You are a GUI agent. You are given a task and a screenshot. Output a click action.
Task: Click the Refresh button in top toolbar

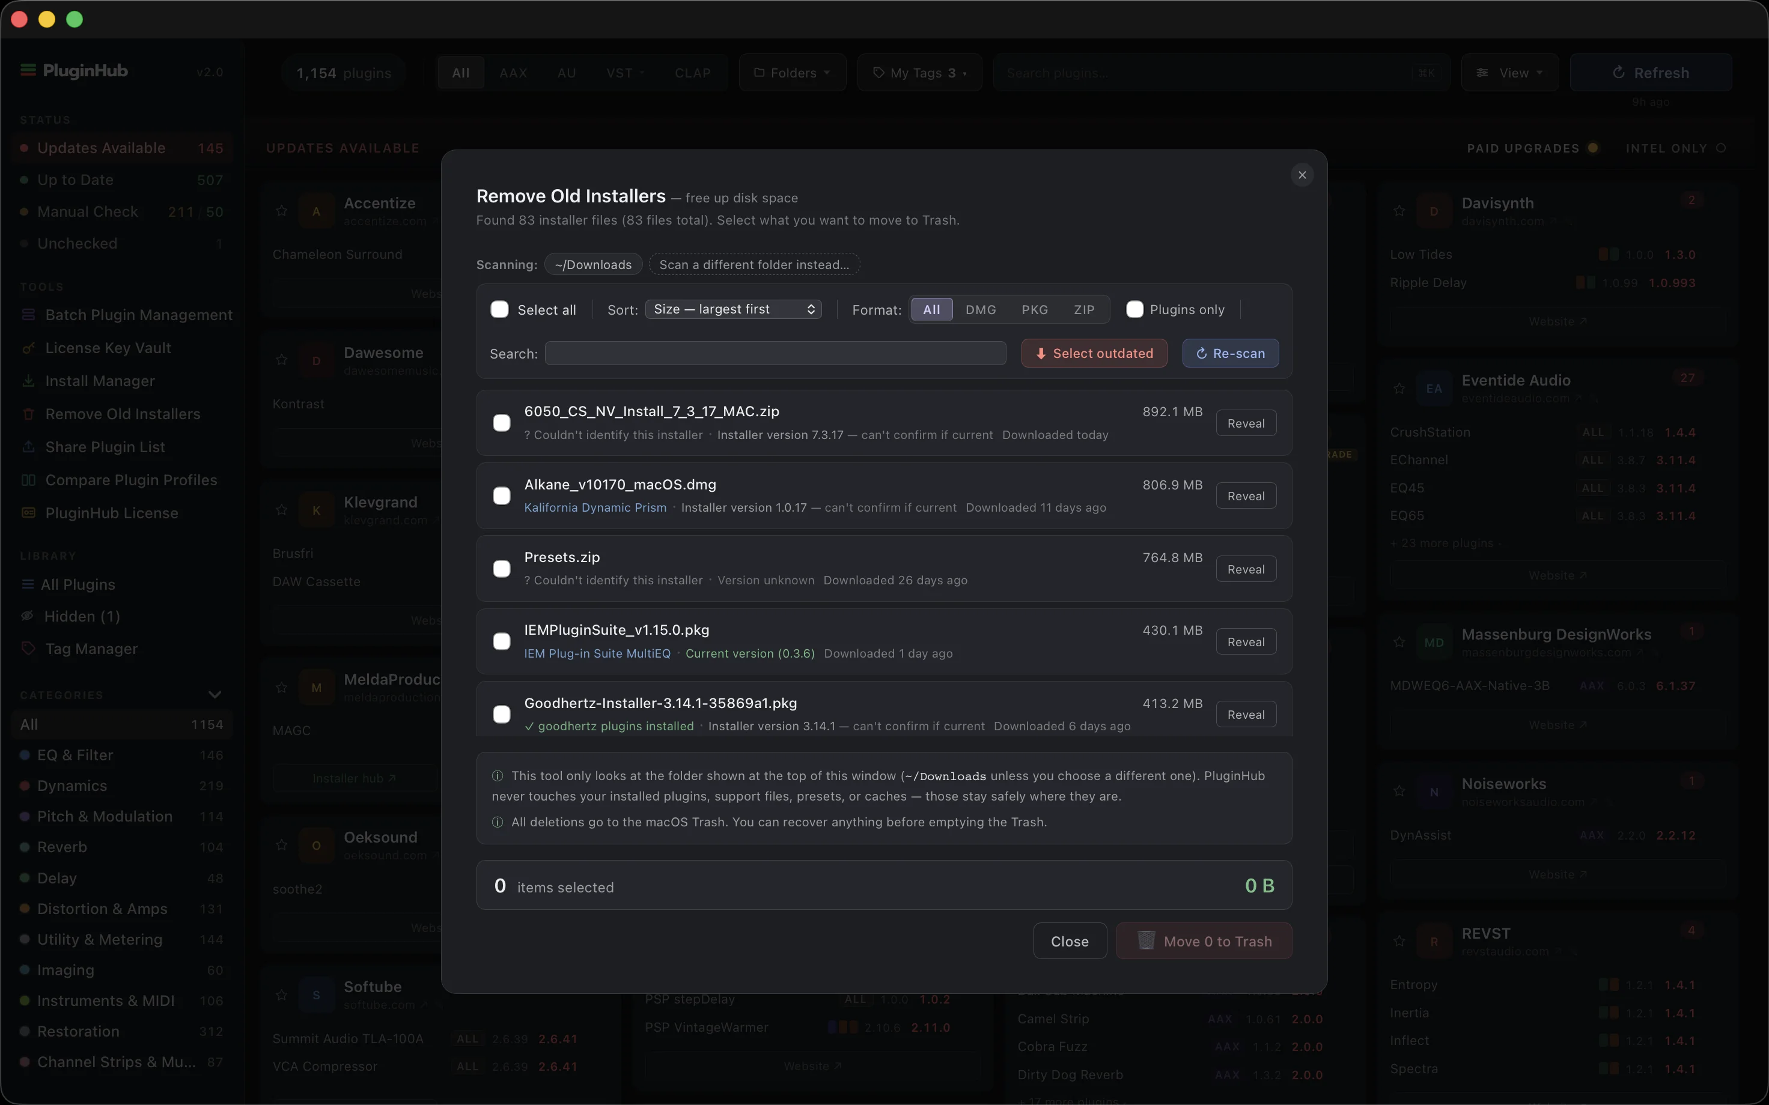[1651, 72]
